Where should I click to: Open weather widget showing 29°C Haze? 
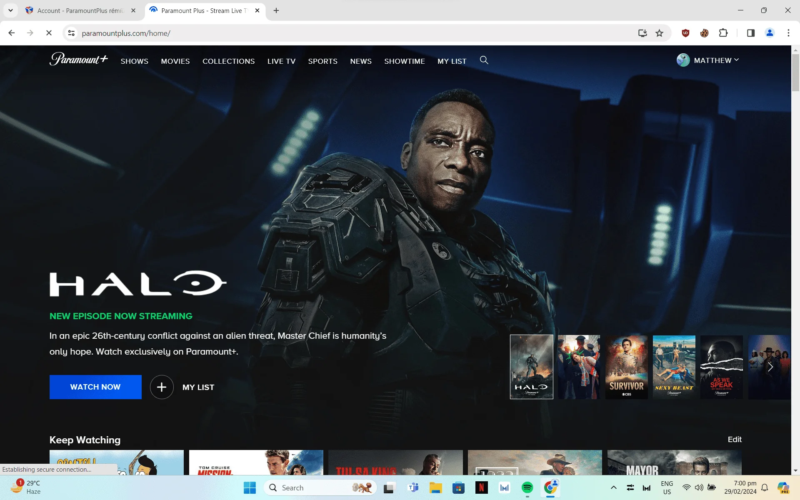pos(26,487)
